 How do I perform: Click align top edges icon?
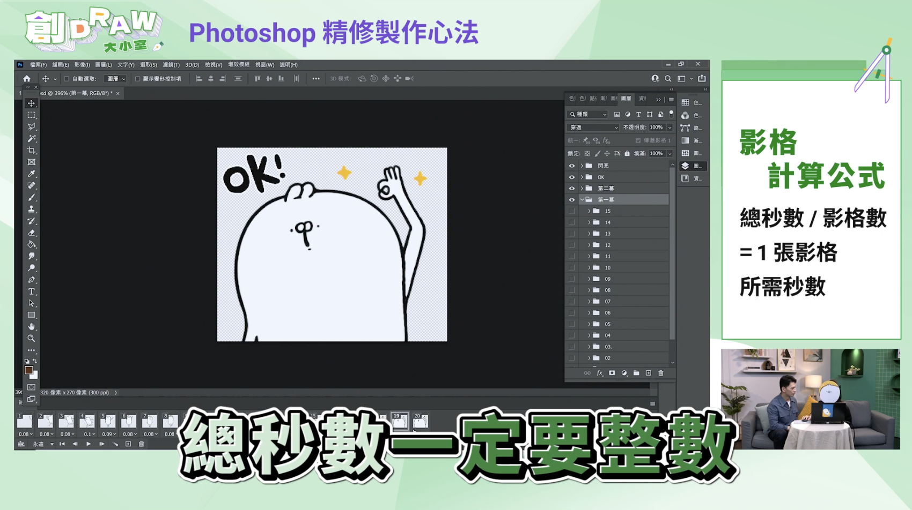point(257,79)
